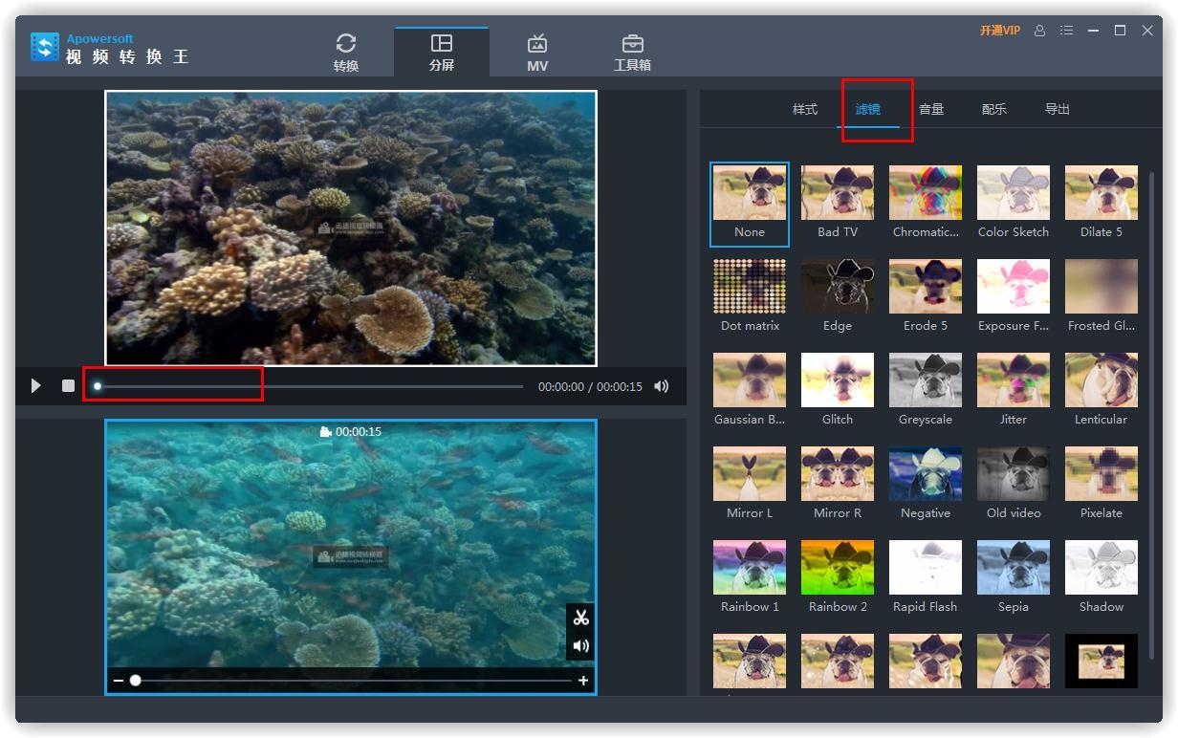Apply the Greyscale filter thumbnail

pos(926,380)
